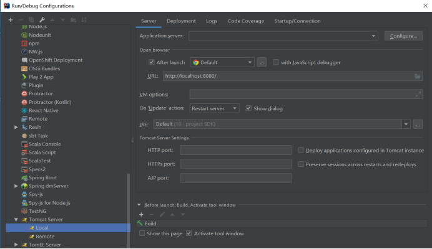Copy the selected configuration
Viewport: 432px width, 249px height.
click(31, 20)
